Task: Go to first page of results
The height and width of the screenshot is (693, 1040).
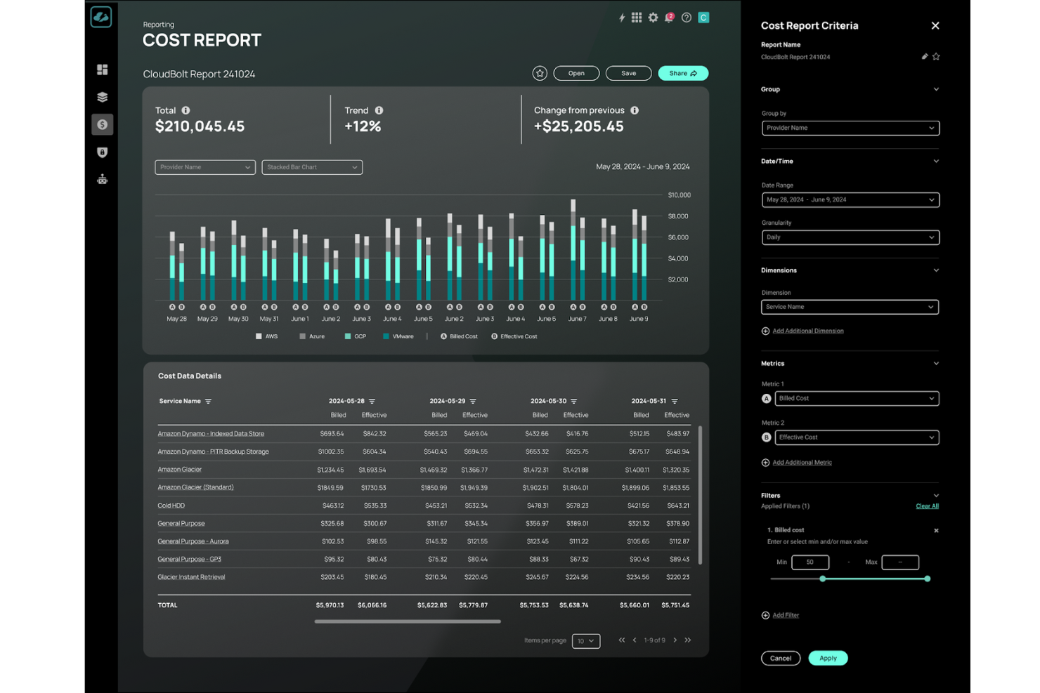Action: coord(622,640)
